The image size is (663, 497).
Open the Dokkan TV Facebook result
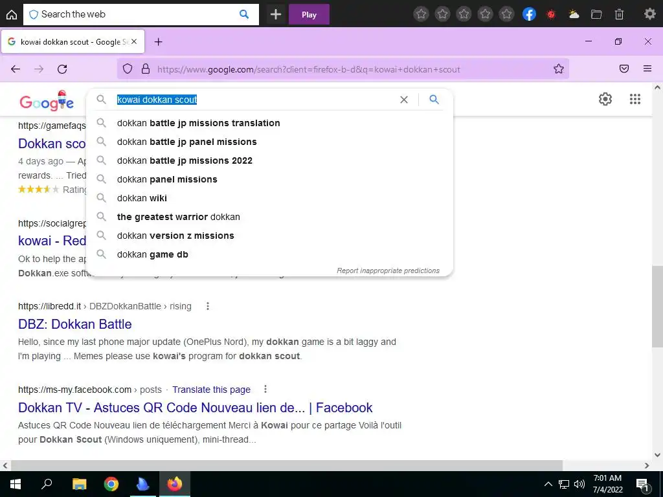pos(196,408)
